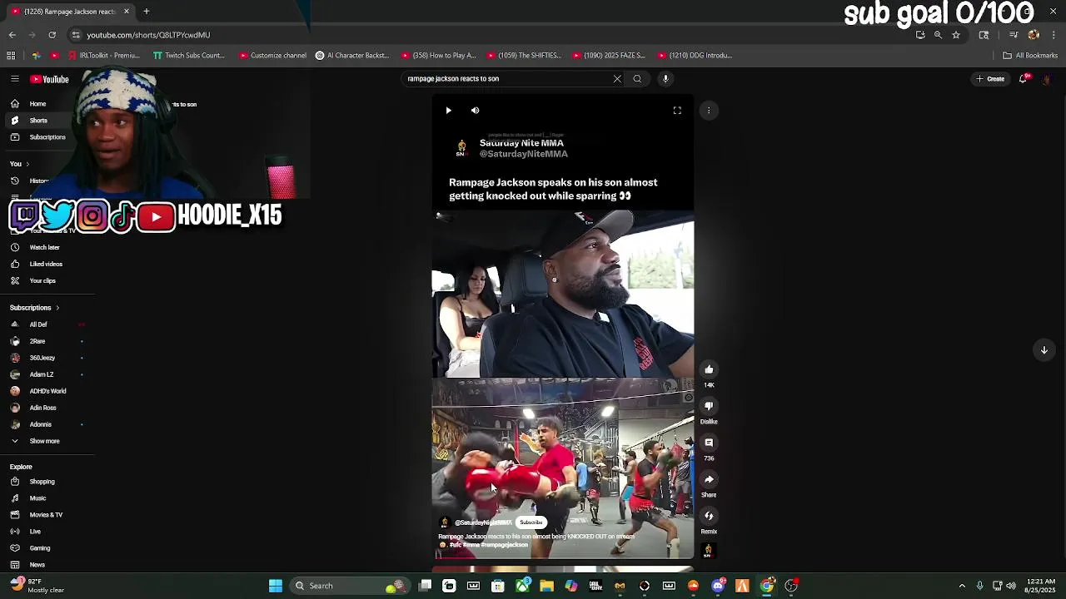Open Customize channel bookmark

(273, 56)
